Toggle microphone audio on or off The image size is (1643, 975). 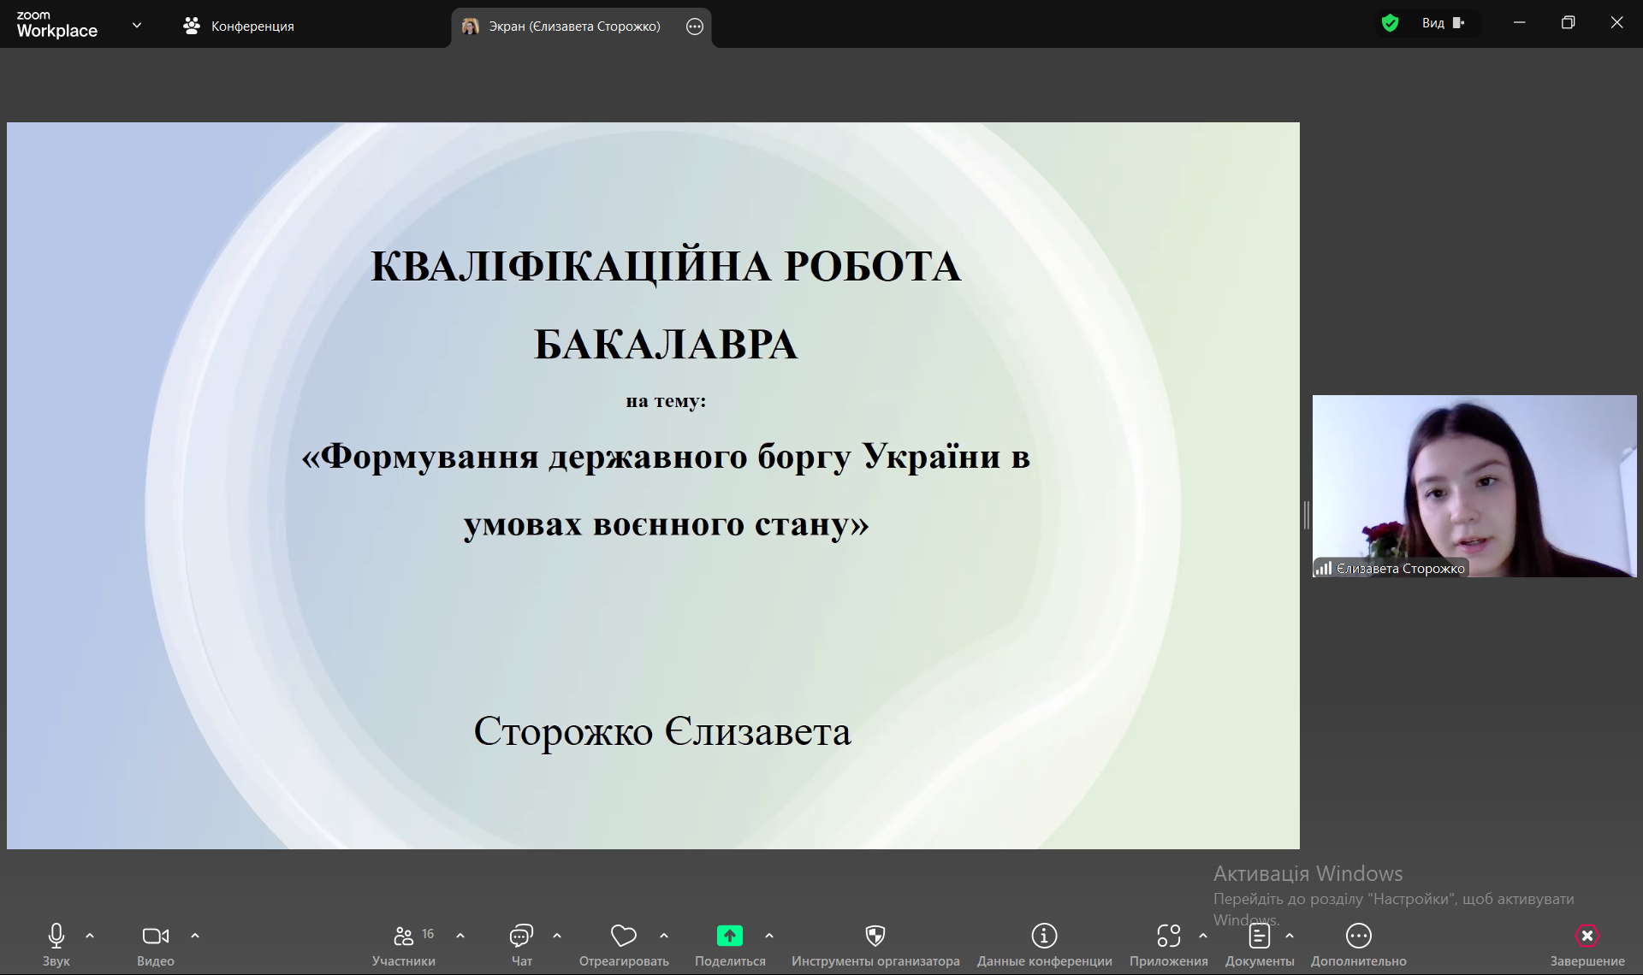56,937
